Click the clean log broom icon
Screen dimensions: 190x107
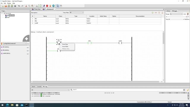click(x=188, y=90)
